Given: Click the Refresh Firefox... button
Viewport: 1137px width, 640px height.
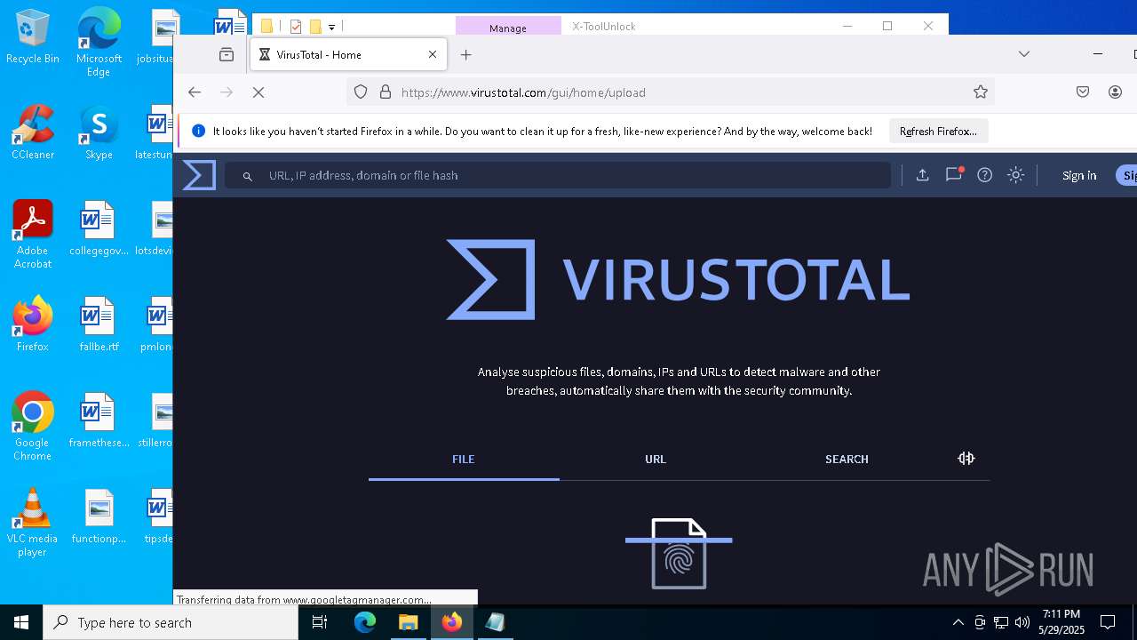Looking at the screenshot, I should point(938,131).
